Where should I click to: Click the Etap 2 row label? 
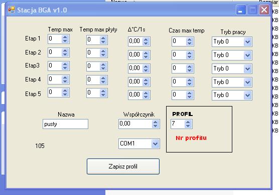[x=33, y=52]
